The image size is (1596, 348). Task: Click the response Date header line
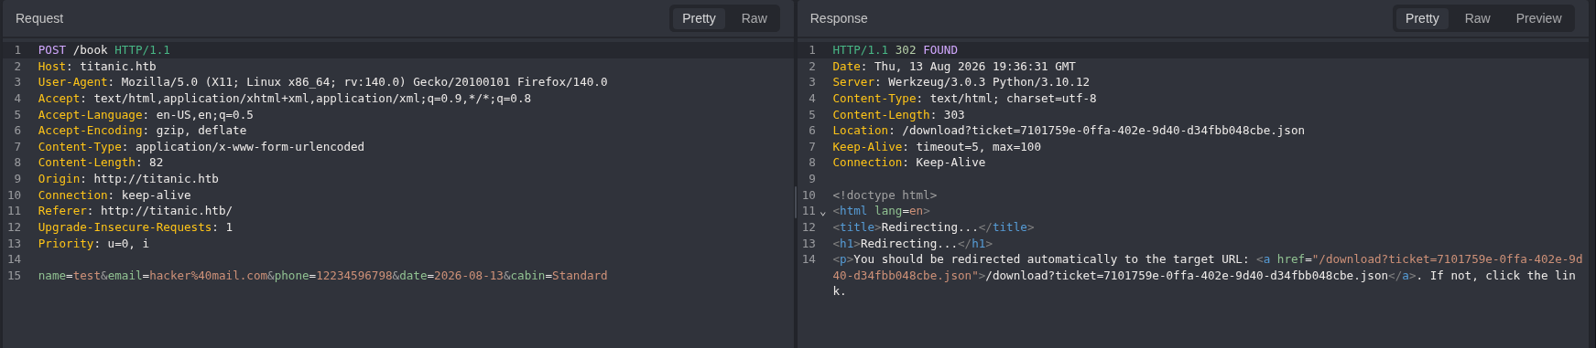954,67
